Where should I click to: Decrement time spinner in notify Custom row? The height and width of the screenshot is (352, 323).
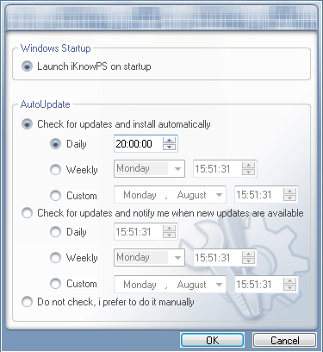point(290,288)
